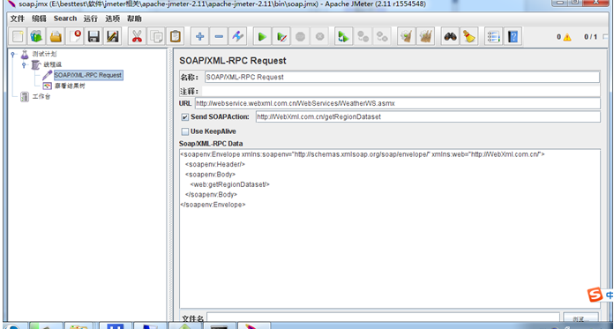Open the Search menu

[x=65, y=19]
